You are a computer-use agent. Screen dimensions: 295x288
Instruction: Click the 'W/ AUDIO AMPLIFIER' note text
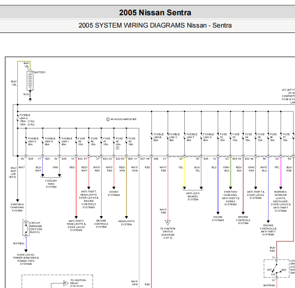coord(123,119)
